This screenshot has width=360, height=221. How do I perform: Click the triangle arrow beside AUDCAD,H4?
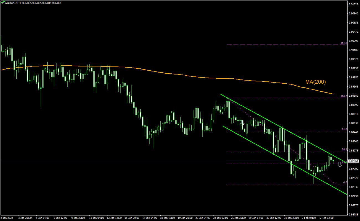pyautogui.click(x=2, y=3)
